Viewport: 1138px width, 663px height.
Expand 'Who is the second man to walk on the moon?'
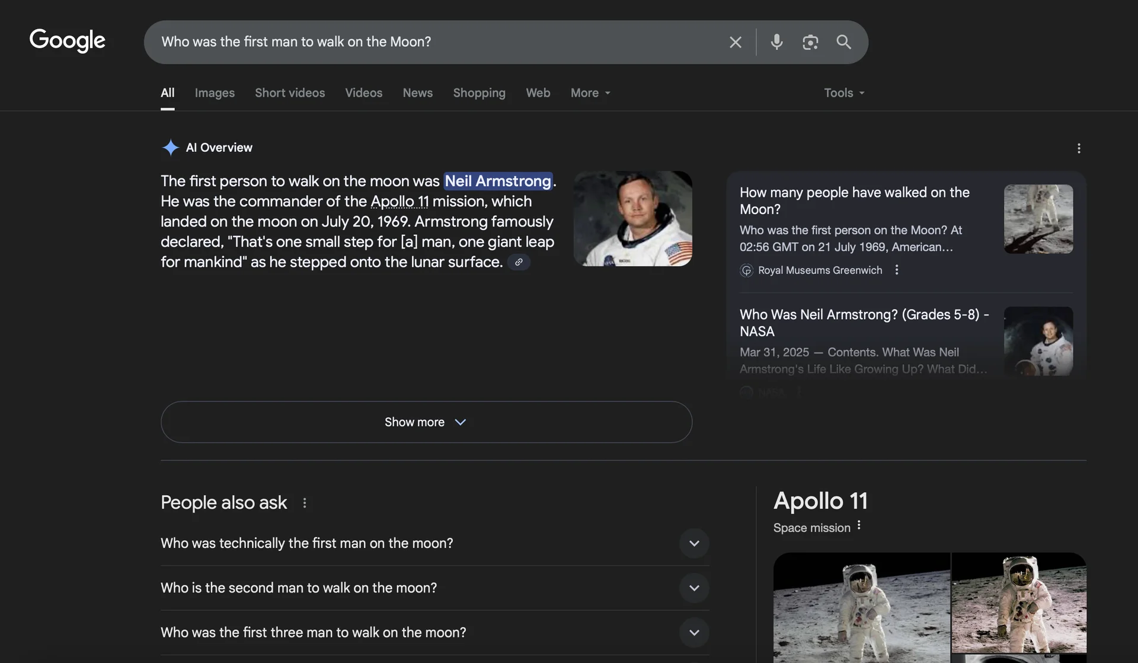694,588
